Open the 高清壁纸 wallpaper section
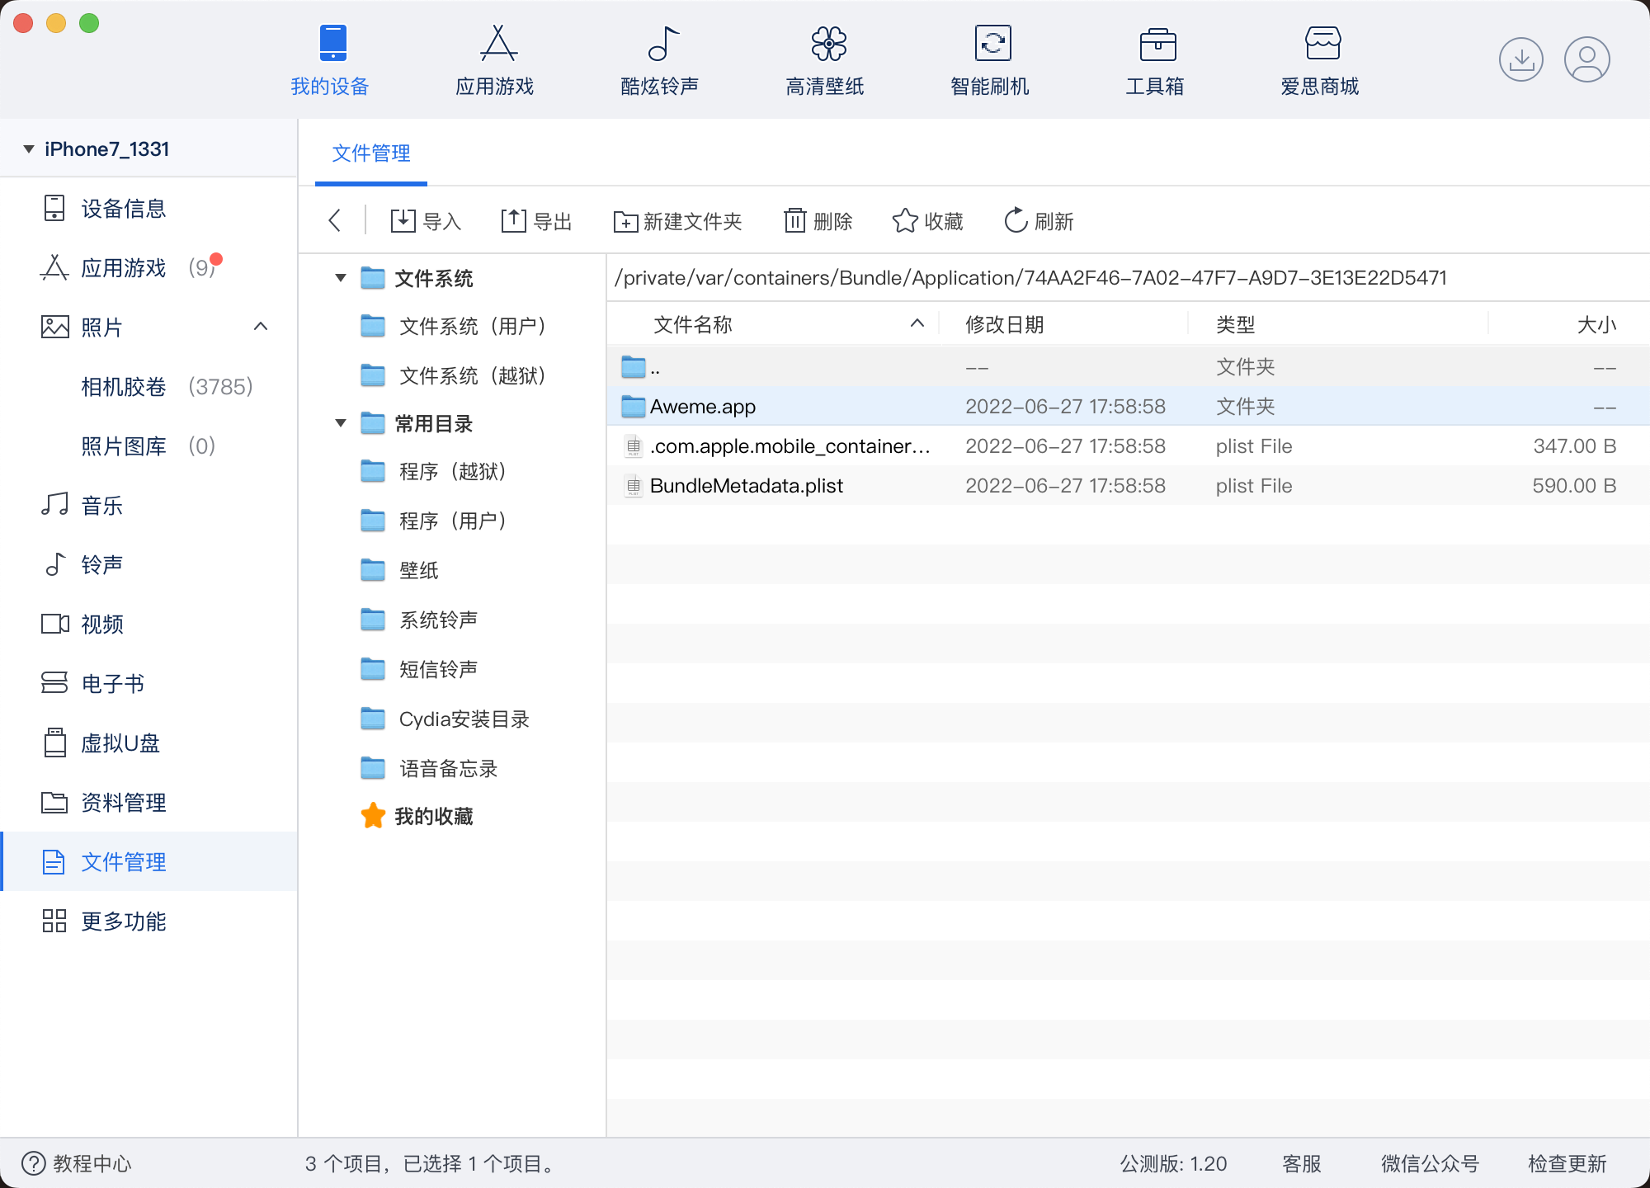Screen dimensions: 1650x1188 [825, 61]
